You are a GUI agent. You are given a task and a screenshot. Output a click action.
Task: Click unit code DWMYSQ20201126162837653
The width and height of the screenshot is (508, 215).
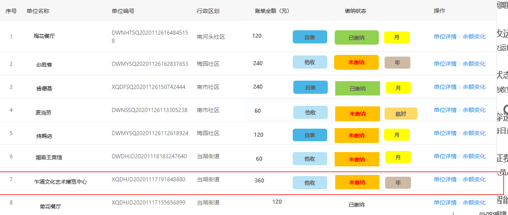(x=150, y=63)
